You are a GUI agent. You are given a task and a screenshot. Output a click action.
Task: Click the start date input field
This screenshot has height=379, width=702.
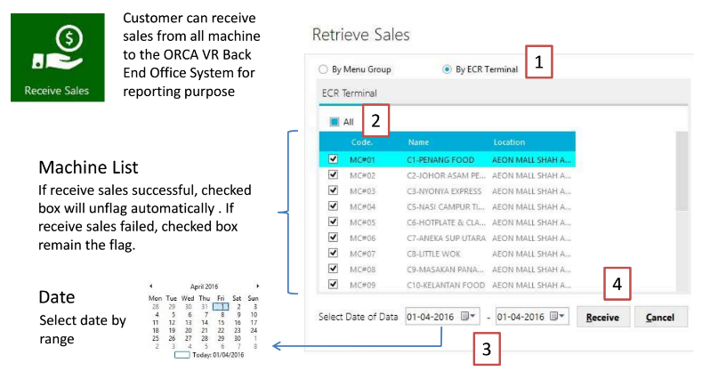432,318
